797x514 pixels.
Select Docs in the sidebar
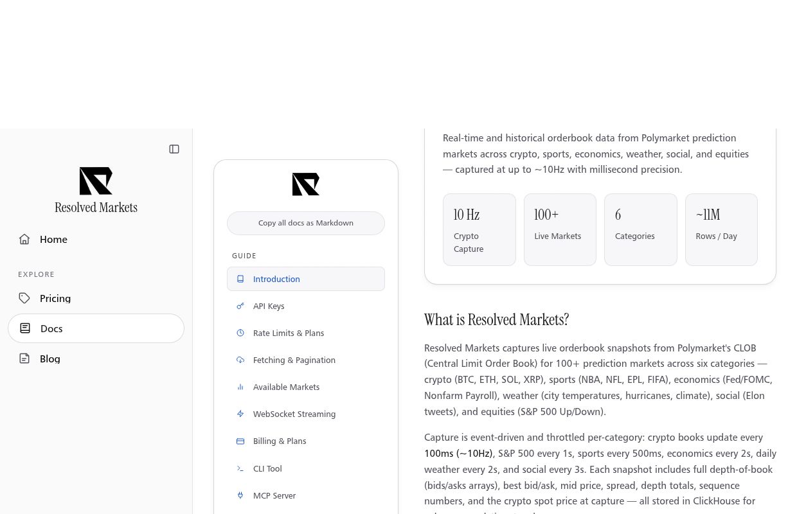(96, 328)
